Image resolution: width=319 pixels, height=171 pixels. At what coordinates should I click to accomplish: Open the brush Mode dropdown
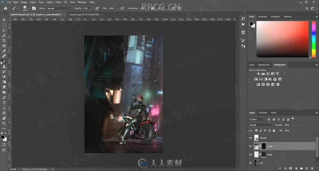point(59,8)
